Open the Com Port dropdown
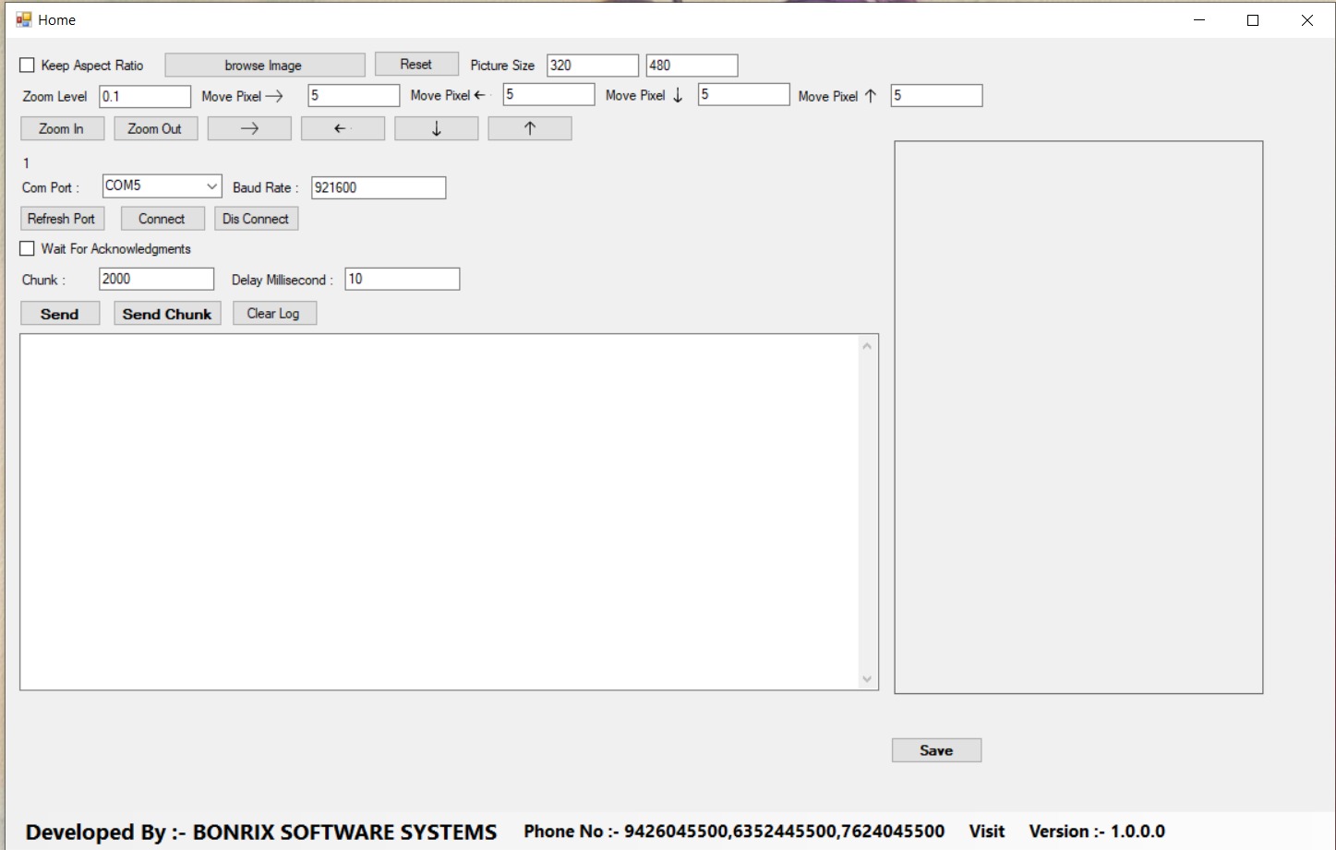This screenshot has height=850, width=1336. (x=211, y=186)
